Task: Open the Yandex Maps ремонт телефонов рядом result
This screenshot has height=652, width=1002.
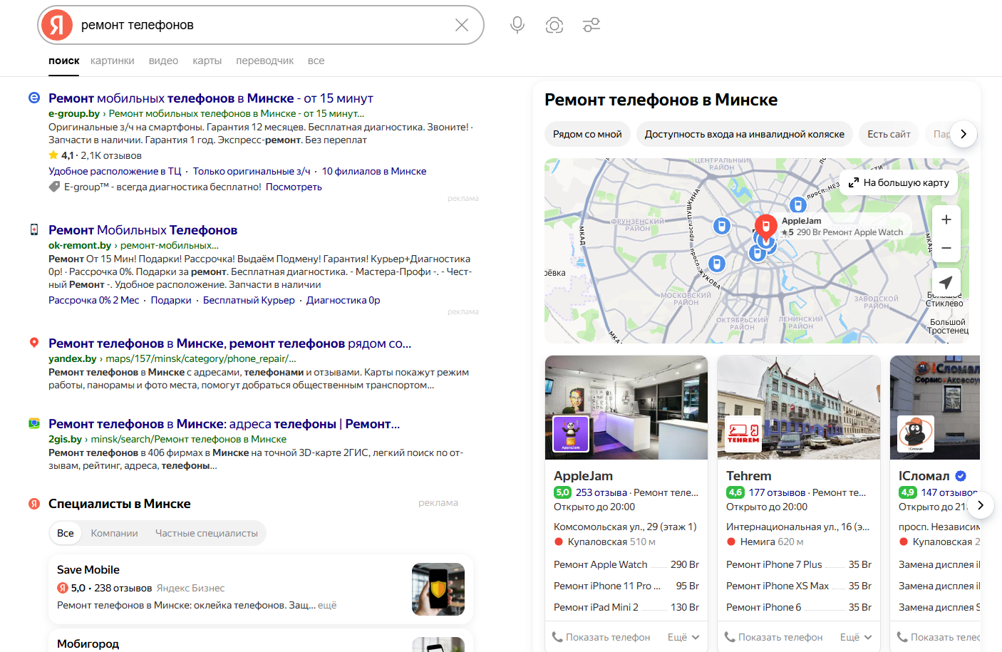Action: pyautogui.click(x=230, y=343)
